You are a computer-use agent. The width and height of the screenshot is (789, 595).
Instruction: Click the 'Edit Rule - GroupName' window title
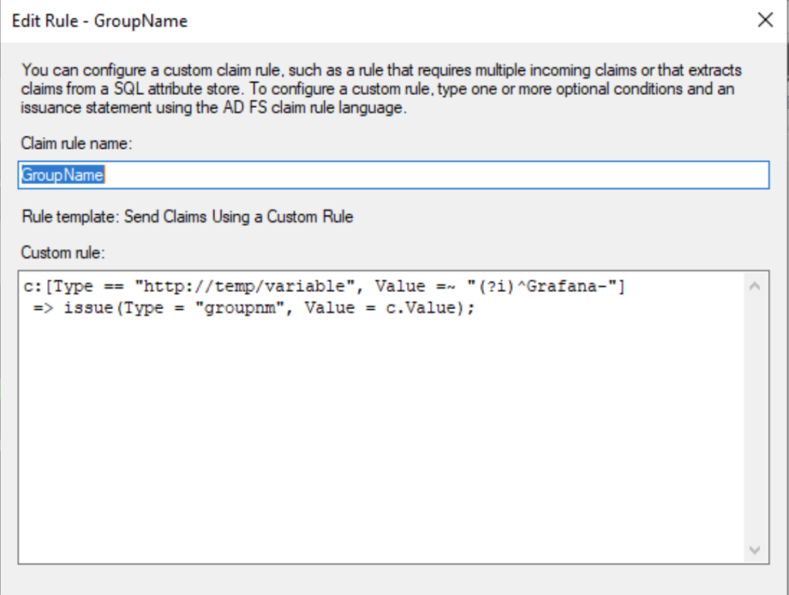(99, 21)
